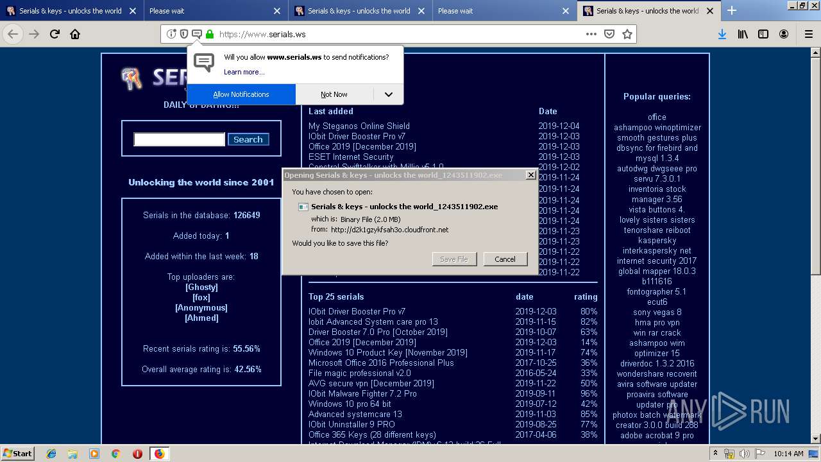The image size is (821, 462).
Task: Open IObit Malware Fighter 7.2 Pro link
Action: click(x=362, y=393)
